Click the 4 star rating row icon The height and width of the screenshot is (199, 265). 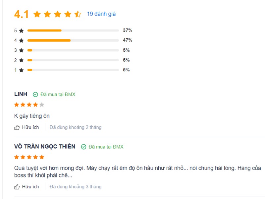pyautogui.click(x=21, y=40)
